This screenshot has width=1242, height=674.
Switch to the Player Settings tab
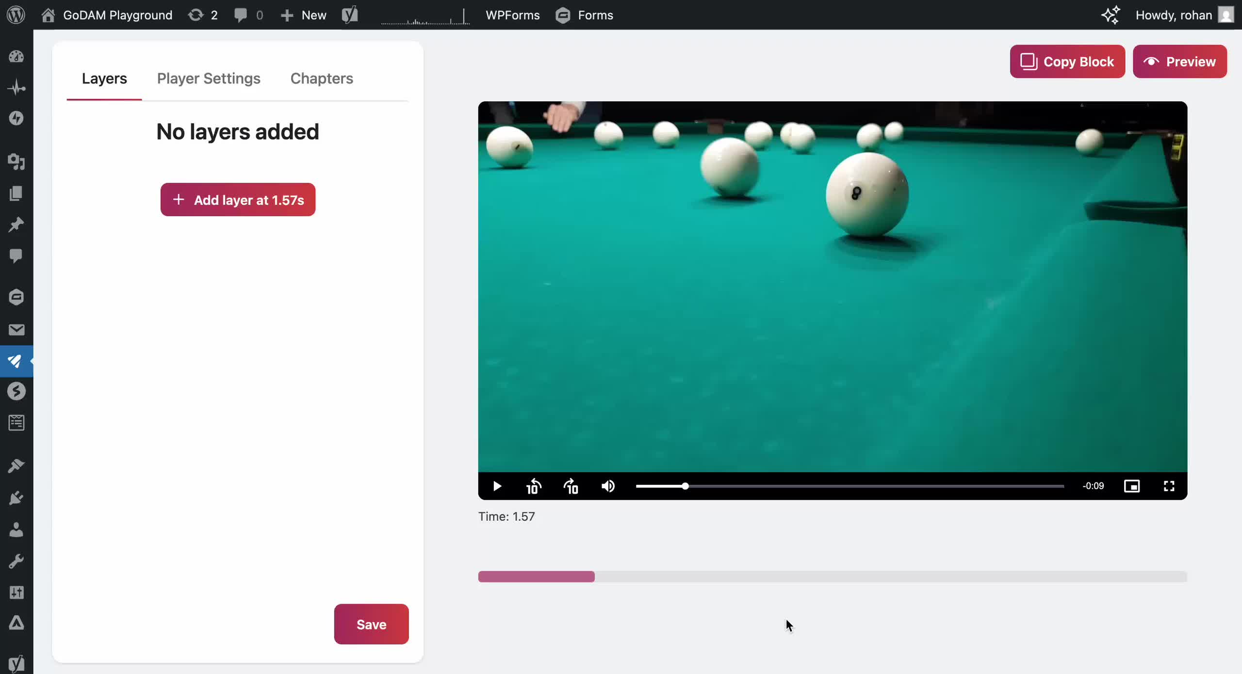tap(208, 79)
